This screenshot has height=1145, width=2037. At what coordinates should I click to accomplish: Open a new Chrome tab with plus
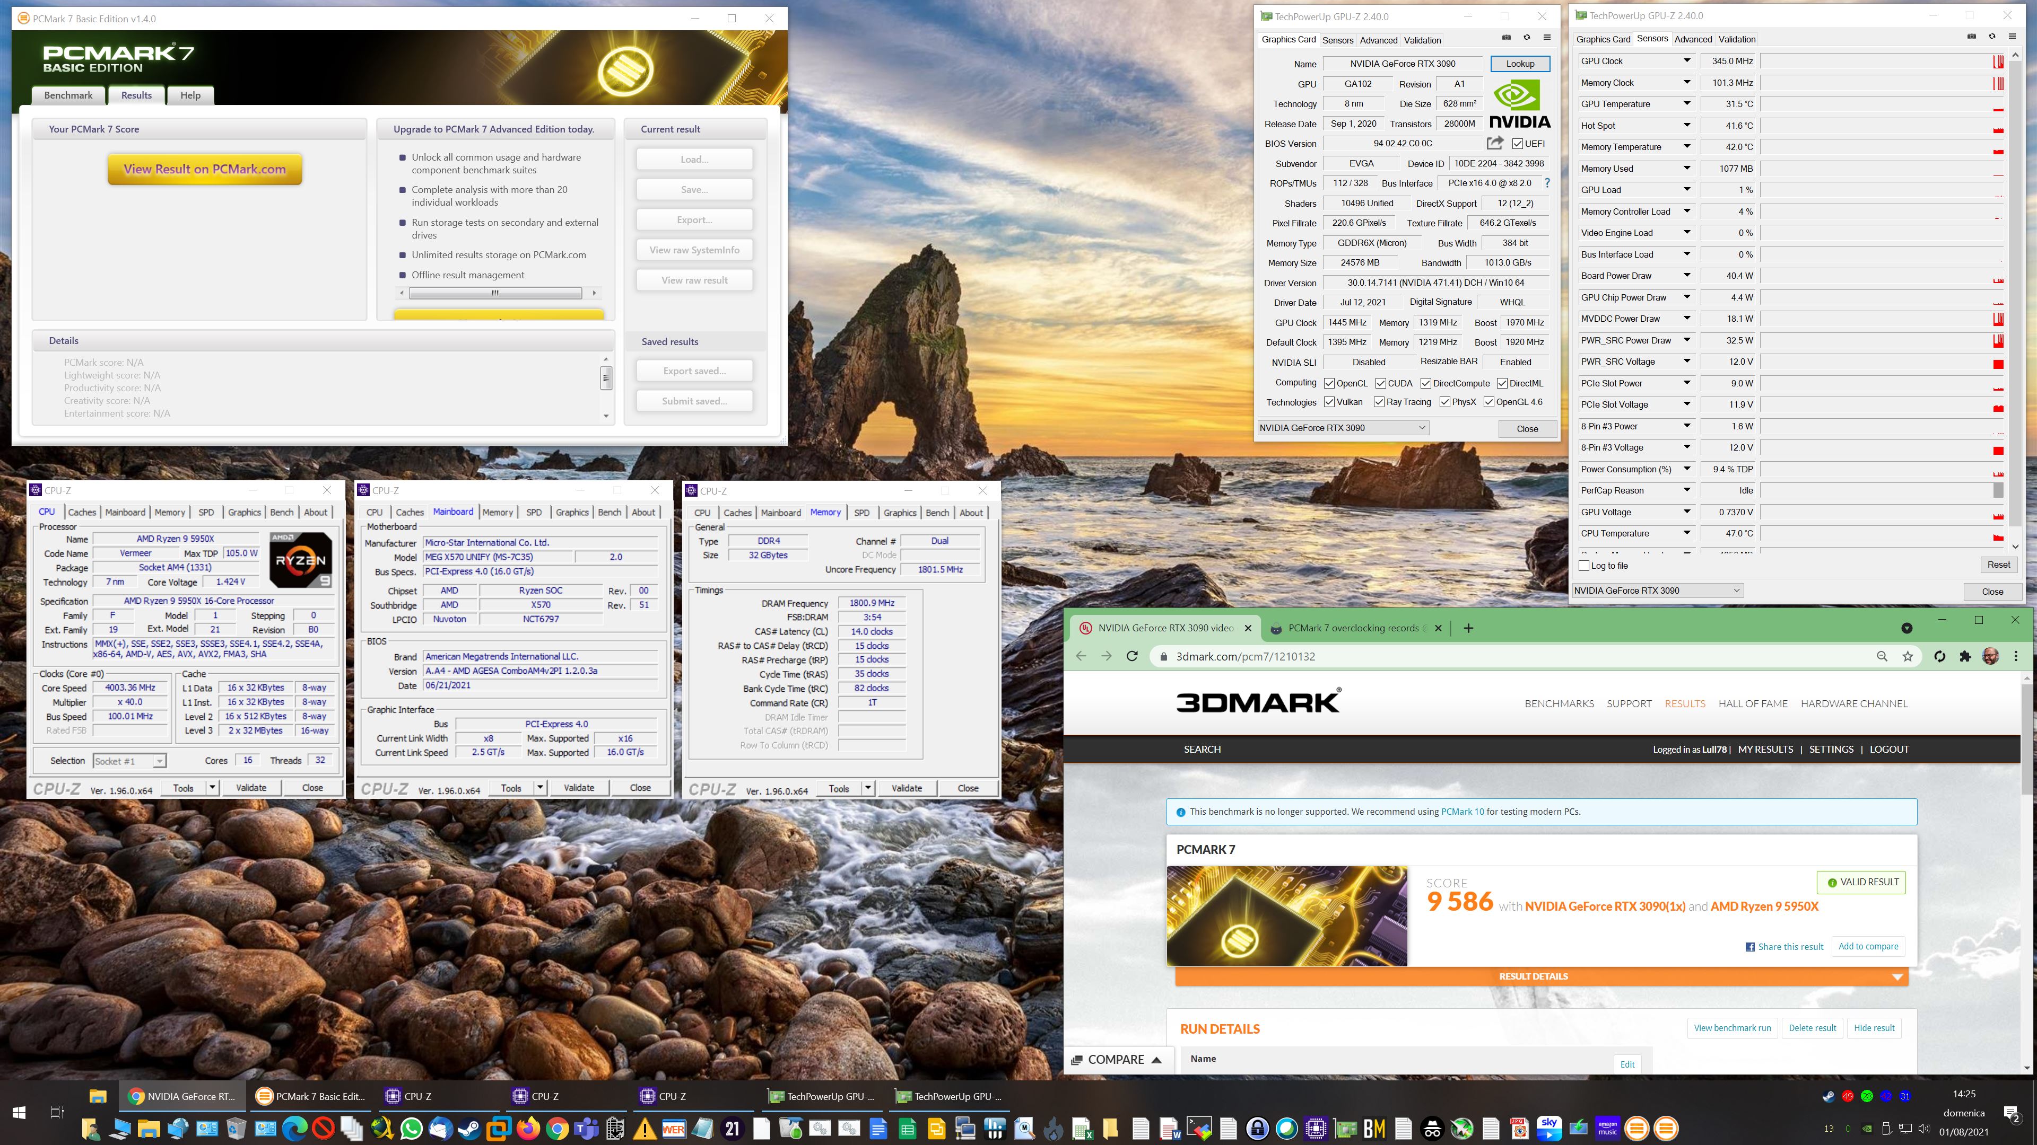click(1468, 628)
